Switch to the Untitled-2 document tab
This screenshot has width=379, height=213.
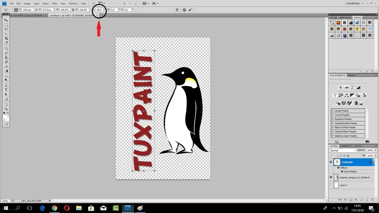tap(72, 15)
